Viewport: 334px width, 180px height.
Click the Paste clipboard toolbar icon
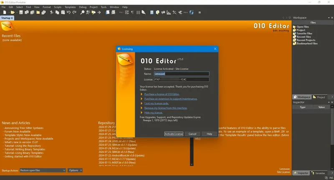63,13
